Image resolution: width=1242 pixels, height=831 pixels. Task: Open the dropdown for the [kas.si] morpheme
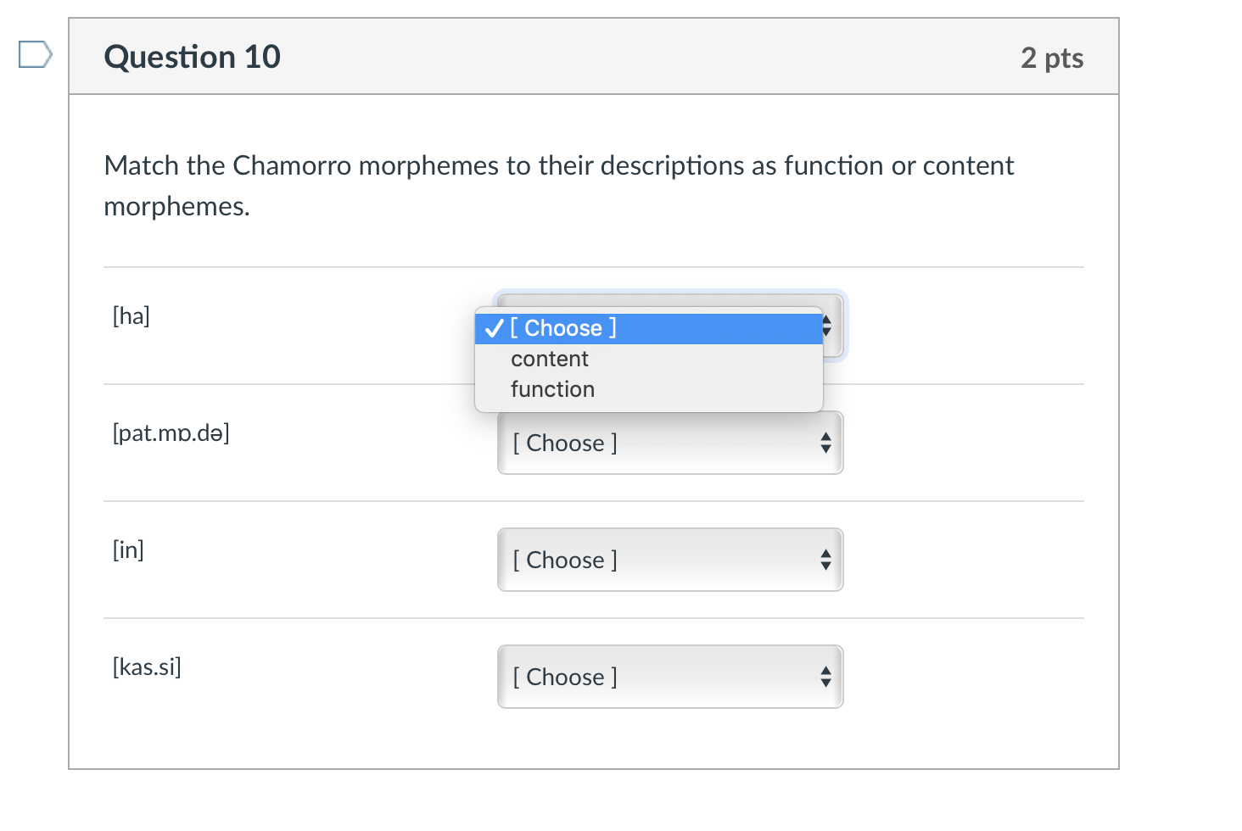pos(670,677)
